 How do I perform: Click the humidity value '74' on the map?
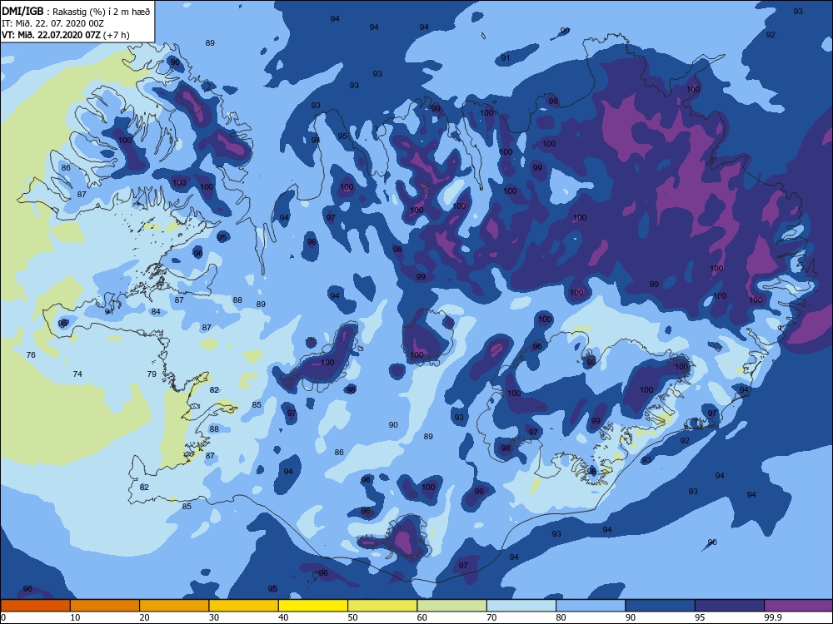[77, 374]
